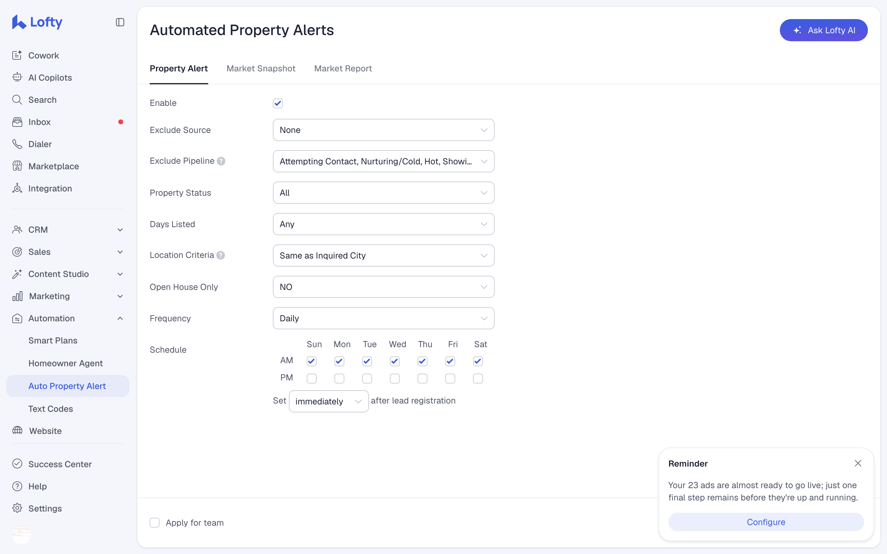Image resolution: width=887 pixels, height=554 pixels.
Task: Show Exclude Pipeline help tooltip icon
Action: (x=221, y=161)
